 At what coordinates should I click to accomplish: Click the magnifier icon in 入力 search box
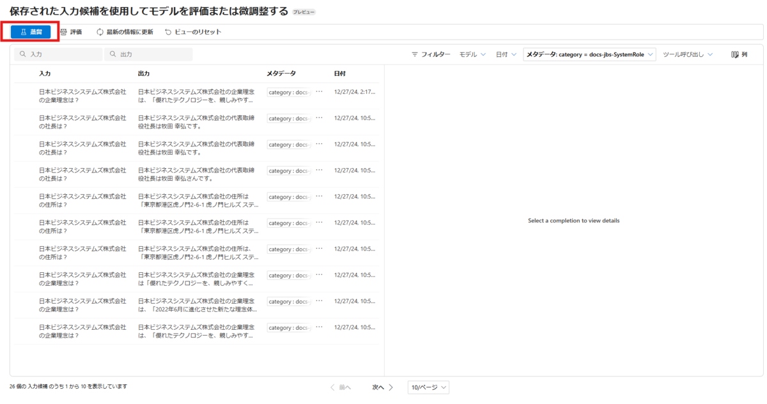coord(23,54)
